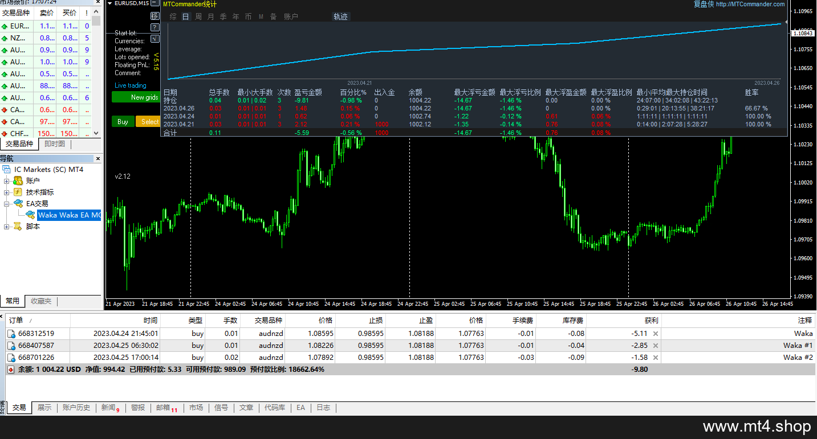Screen dimensions: 817x439
Task: Expand the 脚本 tree node
Action: pyautogui.click(x=7, y=227)
